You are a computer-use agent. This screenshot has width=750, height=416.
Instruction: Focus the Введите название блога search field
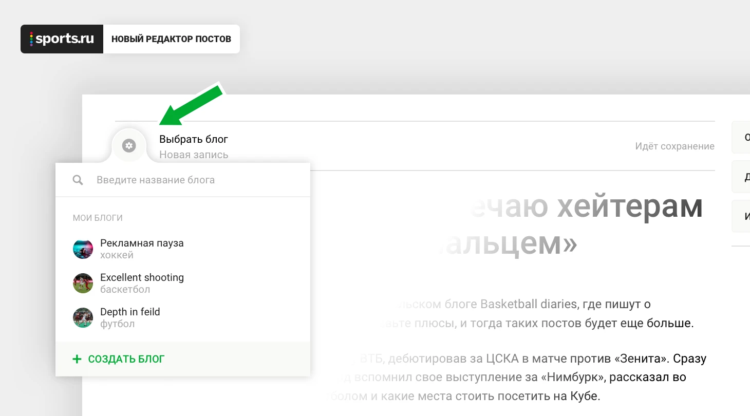(183, 180)
